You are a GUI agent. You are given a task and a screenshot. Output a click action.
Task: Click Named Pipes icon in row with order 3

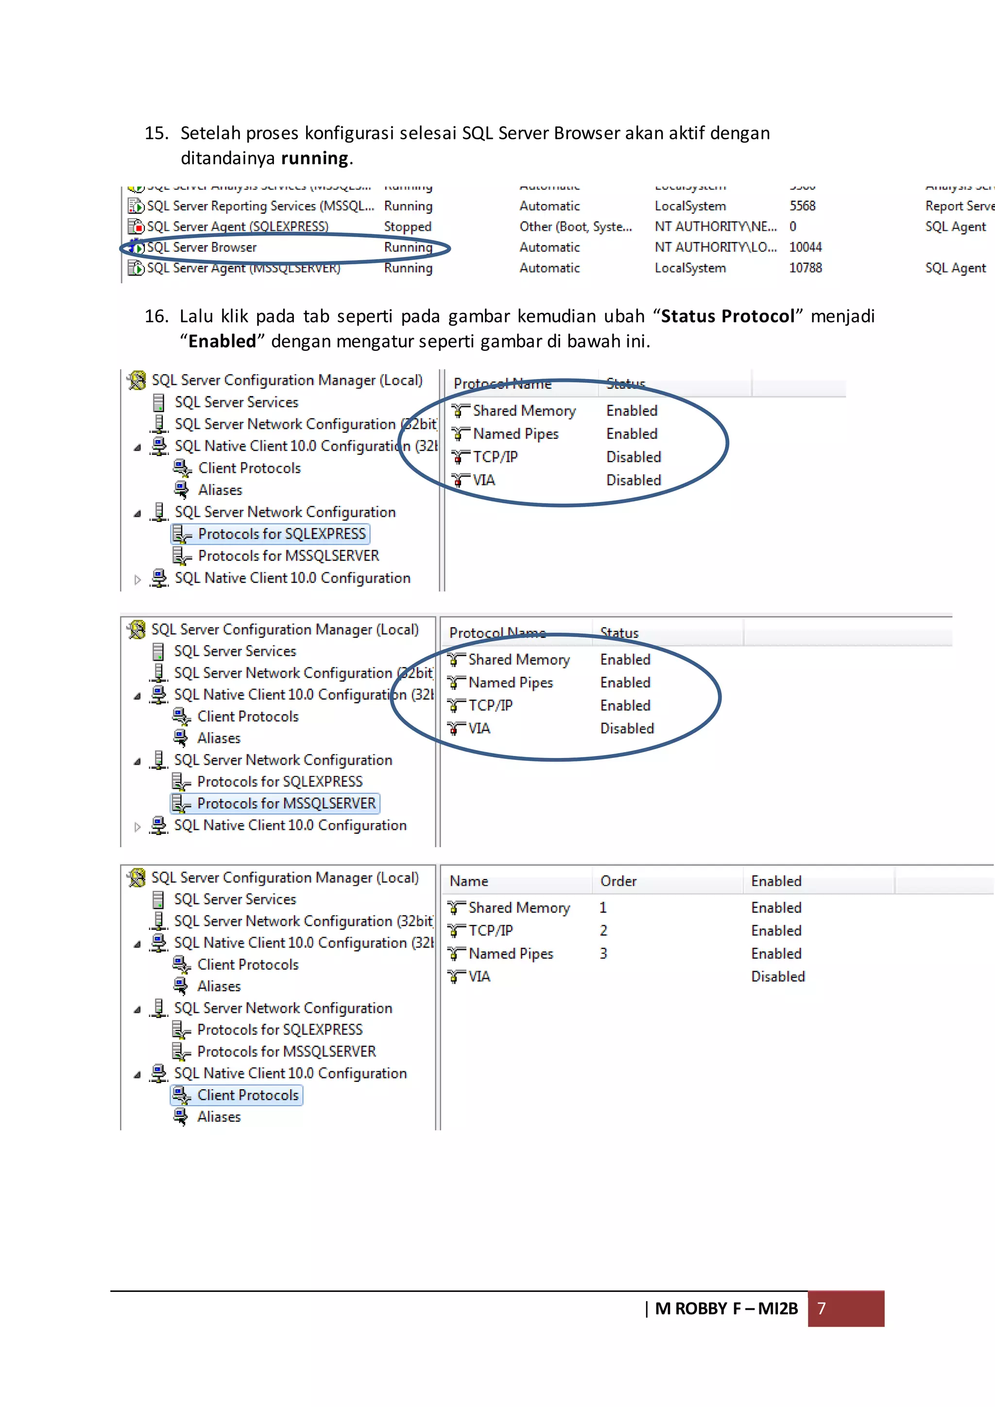[457, 954]
